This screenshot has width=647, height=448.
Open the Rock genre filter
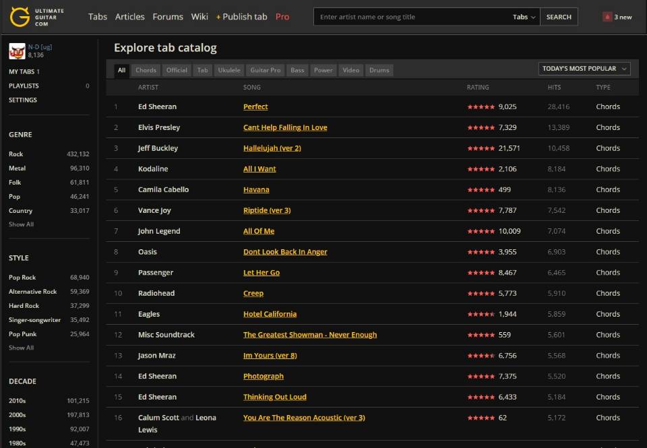point(18,154)
